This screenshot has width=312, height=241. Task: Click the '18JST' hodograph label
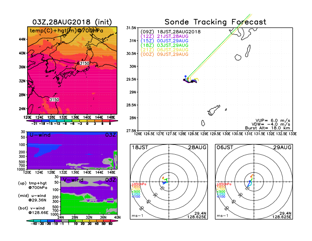(x=140, y=147)
